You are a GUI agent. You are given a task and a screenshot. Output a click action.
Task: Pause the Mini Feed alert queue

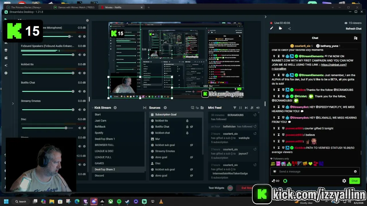click(240, 108)
